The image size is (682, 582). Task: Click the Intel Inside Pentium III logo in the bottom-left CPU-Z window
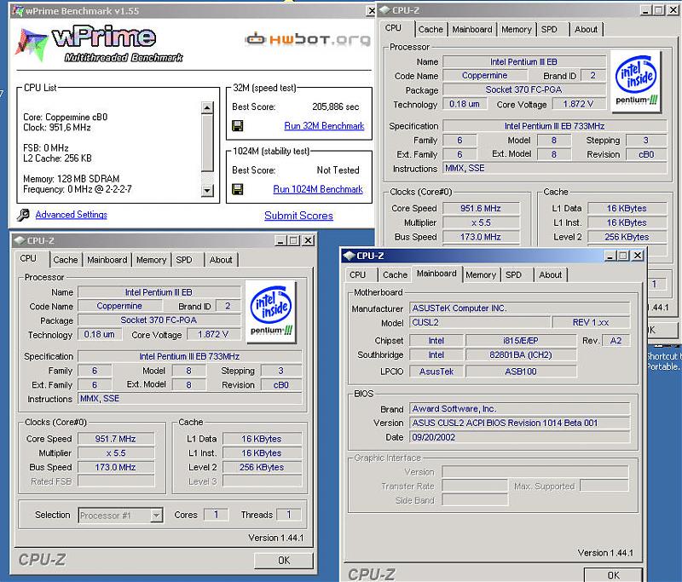pos(271,312)
